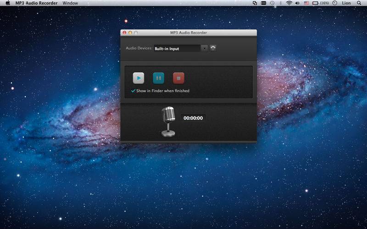The width and height of the screenshot is (367, 229).
Task: Minimize the MP3 Audio Recorder window
Action: (130, 33)
